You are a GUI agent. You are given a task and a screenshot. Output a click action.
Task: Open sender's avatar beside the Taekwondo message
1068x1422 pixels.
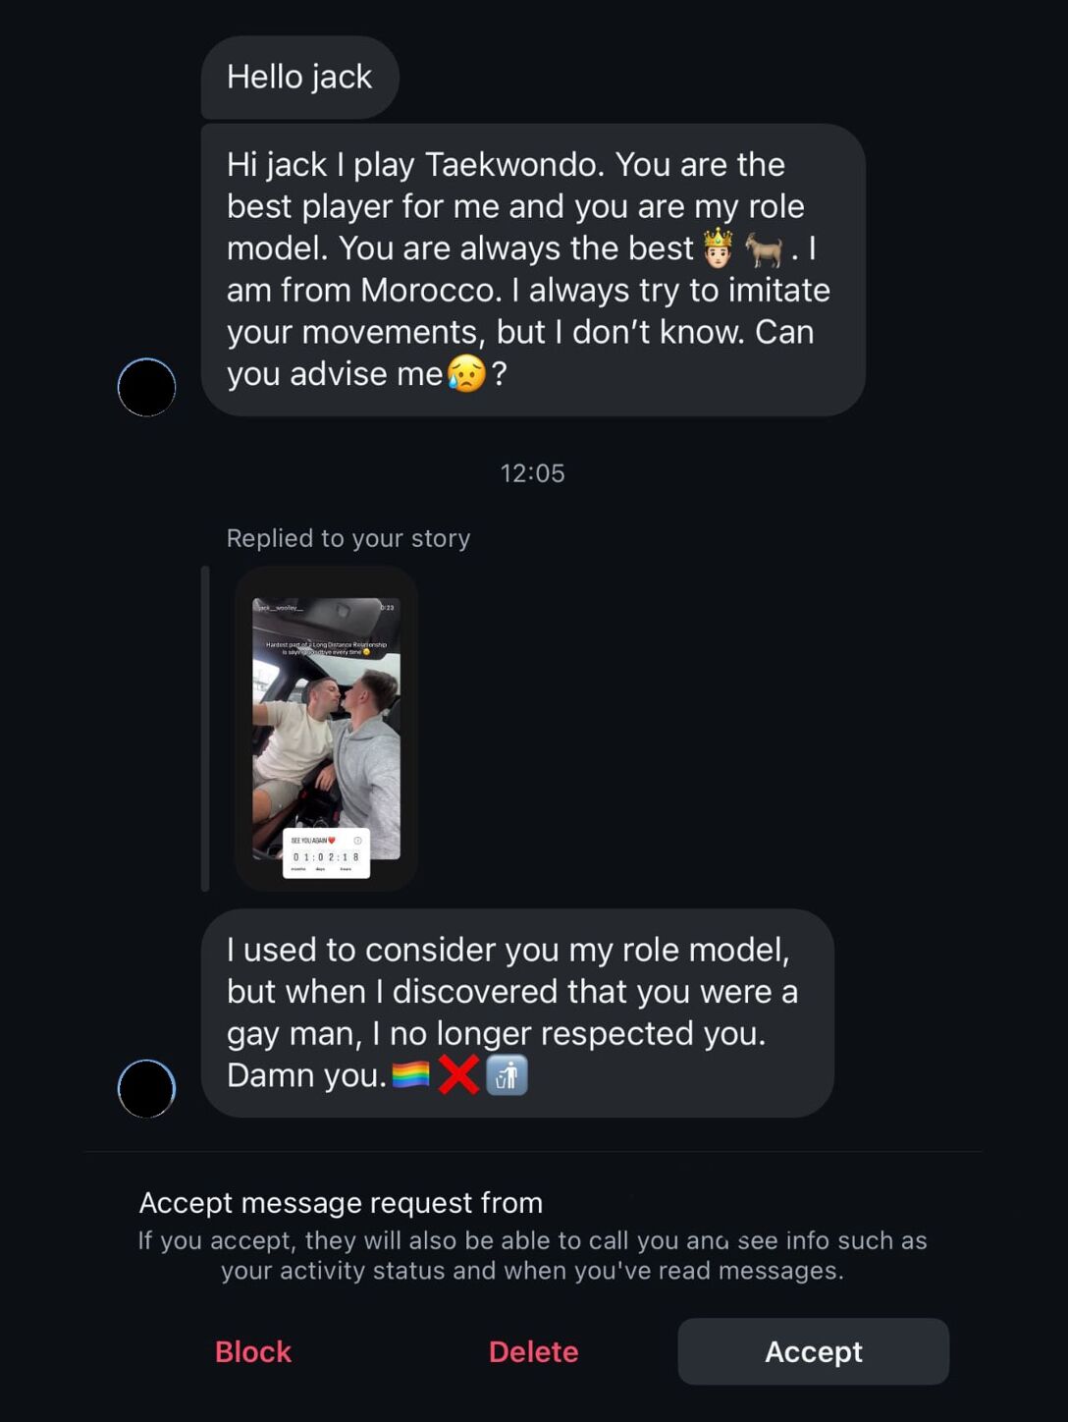[146, 387]
